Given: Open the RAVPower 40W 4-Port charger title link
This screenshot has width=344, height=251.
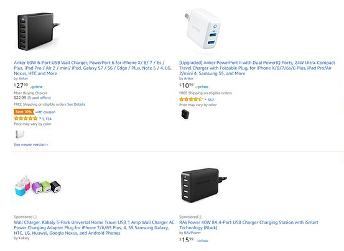Looking at the screenshot, I should 249,225.
